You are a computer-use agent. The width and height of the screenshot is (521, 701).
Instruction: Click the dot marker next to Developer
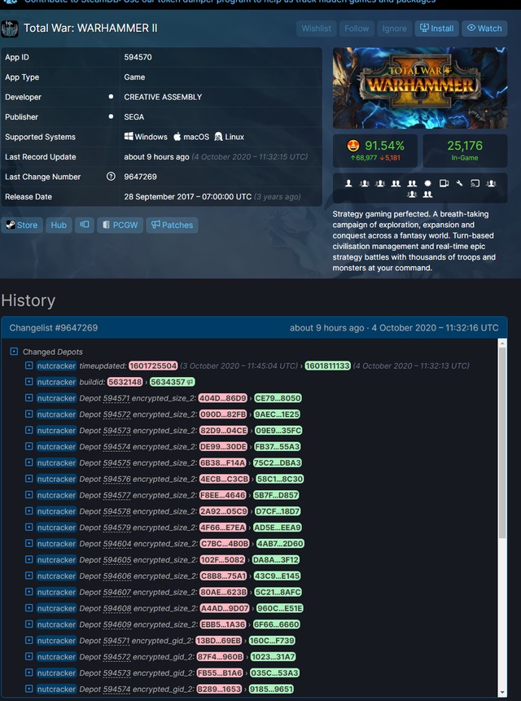pos(111,97)
